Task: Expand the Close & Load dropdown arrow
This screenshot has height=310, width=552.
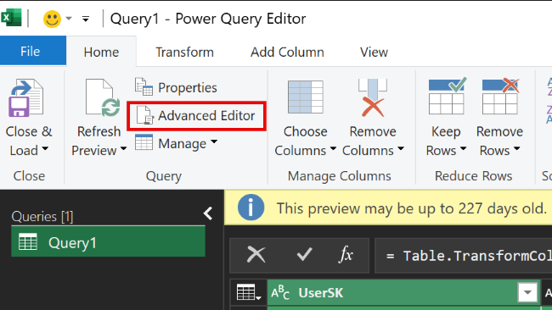Action: click(x=45, y=148)
